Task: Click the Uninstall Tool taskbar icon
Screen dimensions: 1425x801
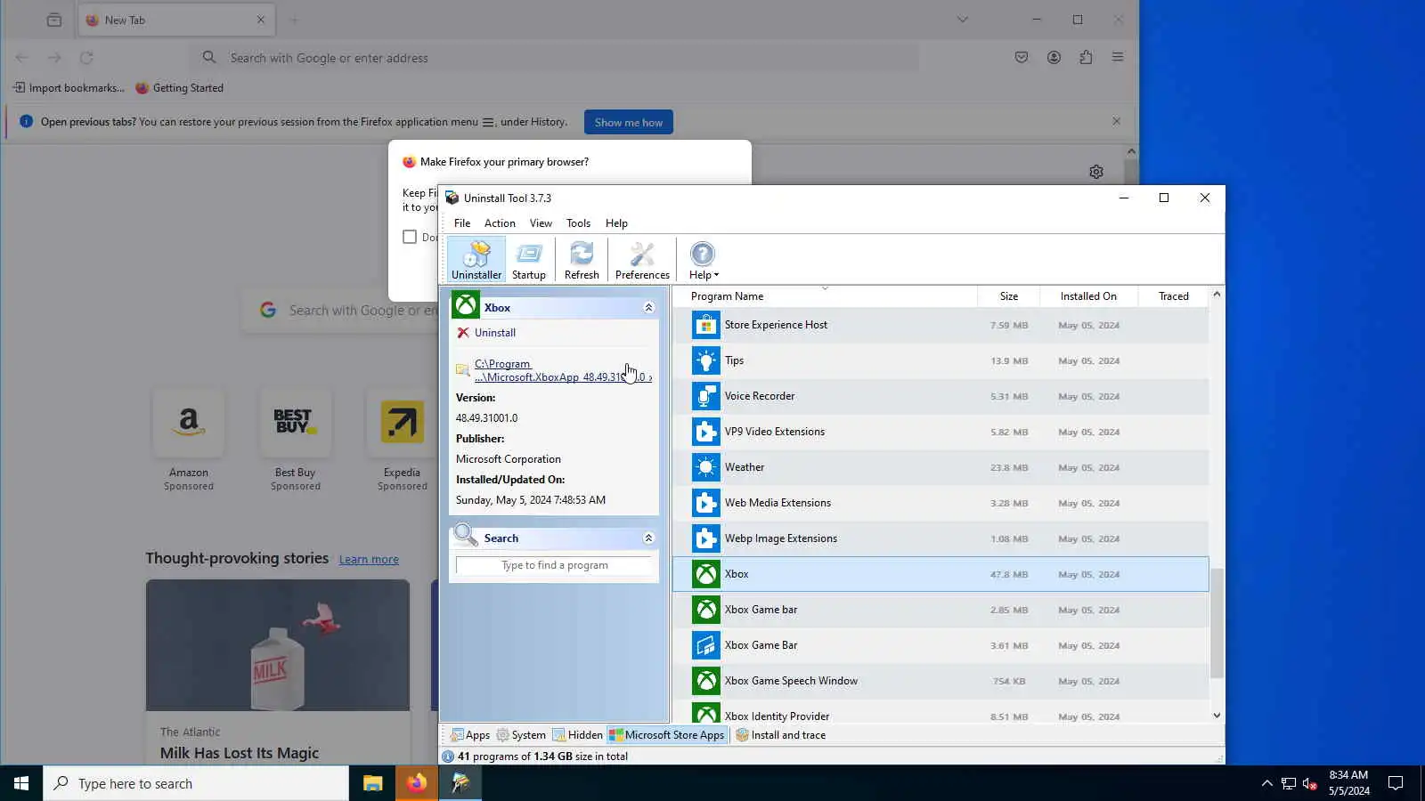Action: click(x=460, y=783)
